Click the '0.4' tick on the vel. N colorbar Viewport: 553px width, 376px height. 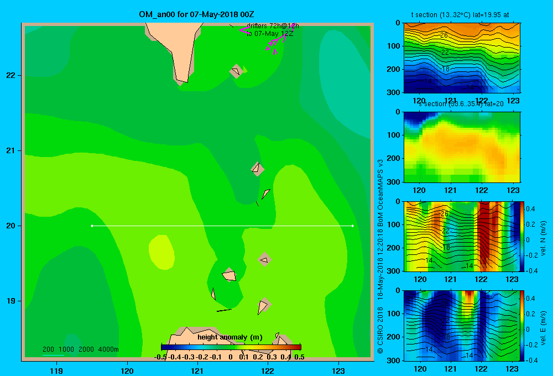pos(530,209)
